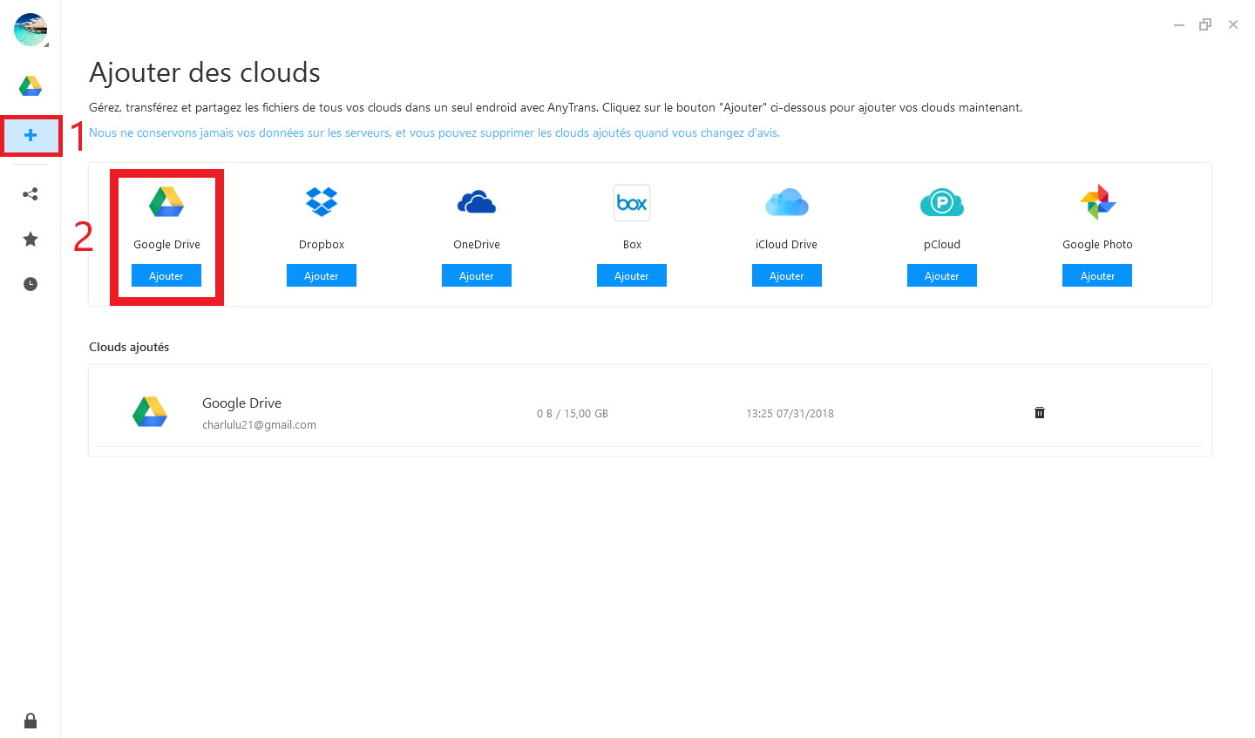Click the Google Drive logo in provider list
This screenshot has width=1255, height=738.
coord(166,201)
